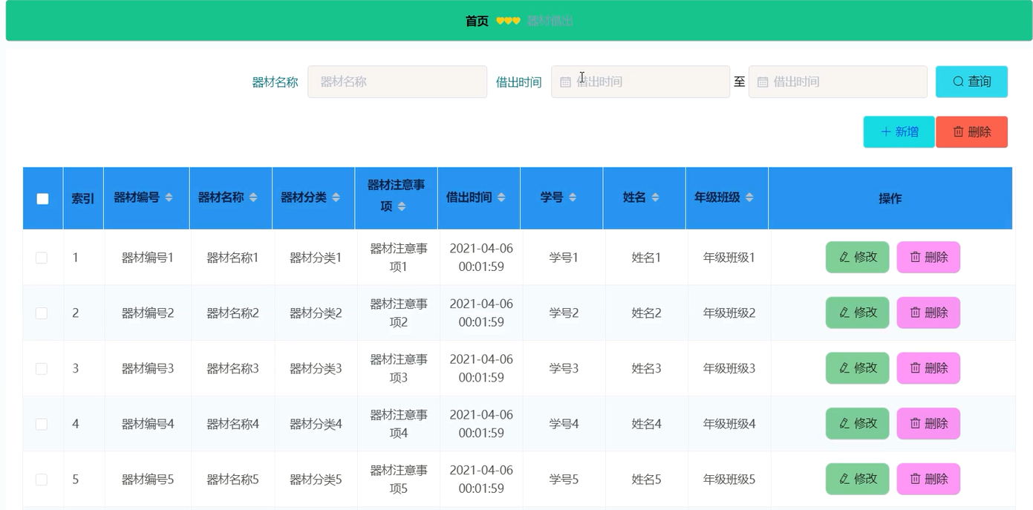Viewport: 1033px width, 510px height.
Task: Sort table by 器材编号 column arrows
Action: [169, 197]
